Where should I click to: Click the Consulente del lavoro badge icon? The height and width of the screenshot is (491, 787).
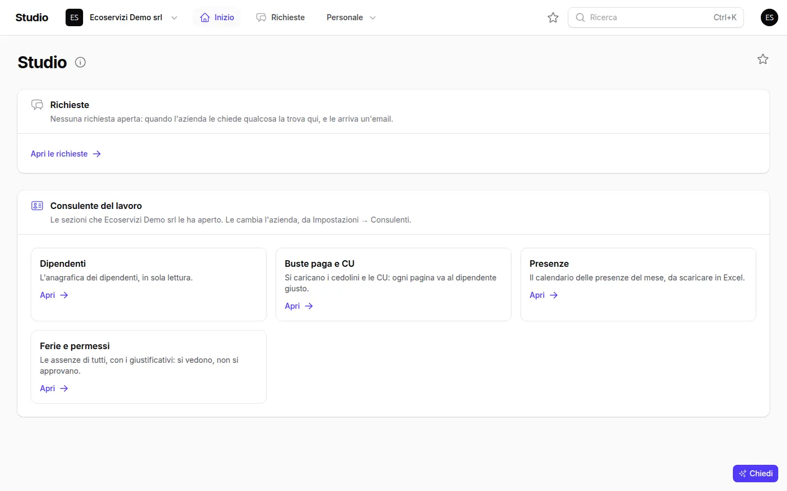37,206
